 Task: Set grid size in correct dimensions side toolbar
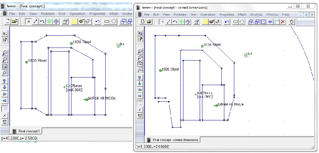point(140,116)
